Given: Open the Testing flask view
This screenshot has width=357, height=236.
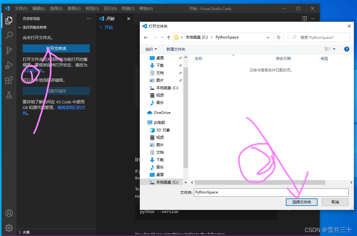Looking at the screenshot, I should click(x=9, y=95).
